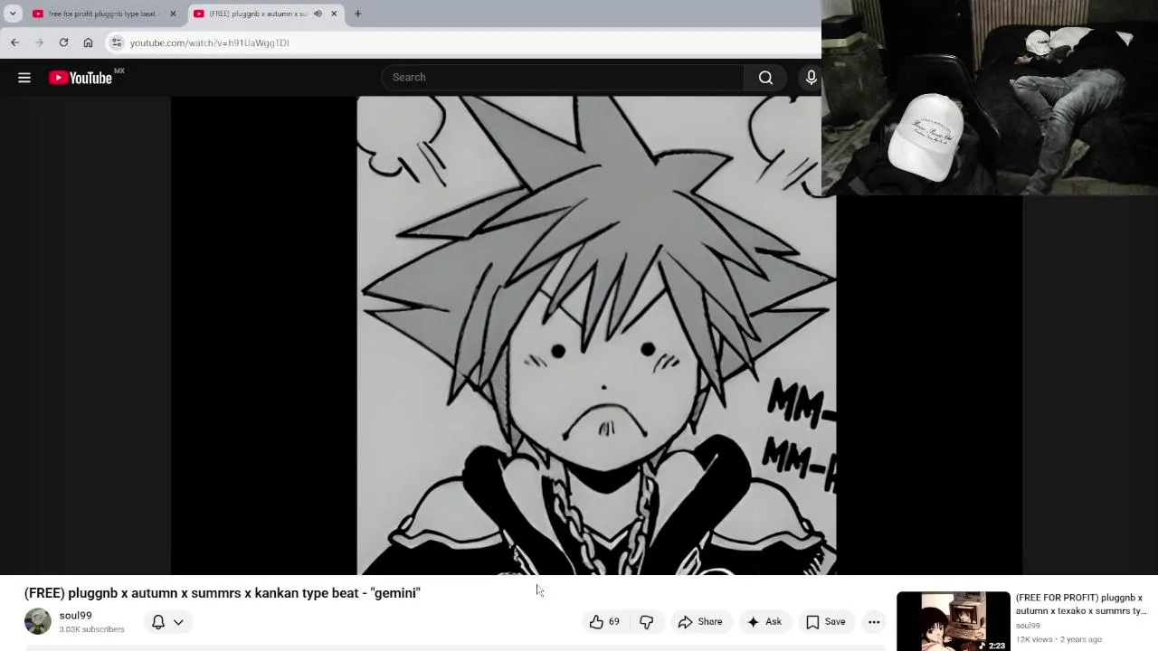Share the video
The height and width of the screenshot is (651, 1158).
pyautogui.click(x=700, y=622)
